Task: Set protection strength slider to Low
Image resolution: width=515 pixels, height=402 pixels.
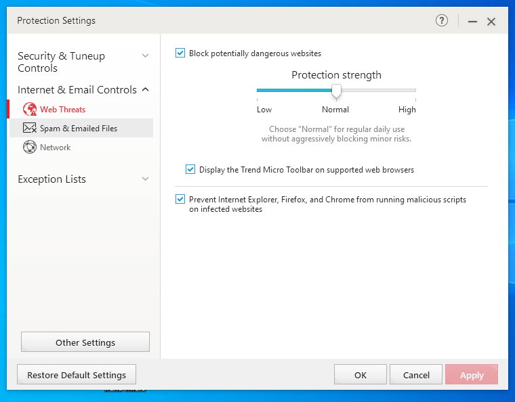Action: 257,90
